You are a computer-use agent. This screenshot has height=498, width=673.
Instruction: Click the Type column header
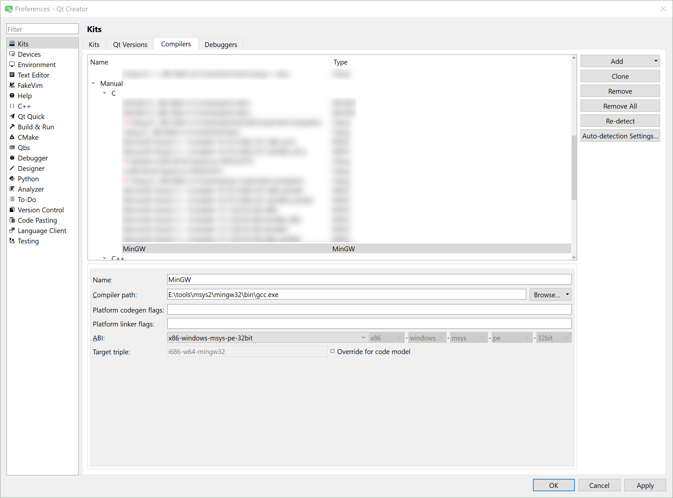[x=451, y=62]
